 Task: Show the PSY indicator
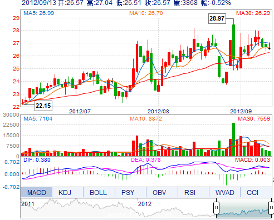click(x=128, y=192)
